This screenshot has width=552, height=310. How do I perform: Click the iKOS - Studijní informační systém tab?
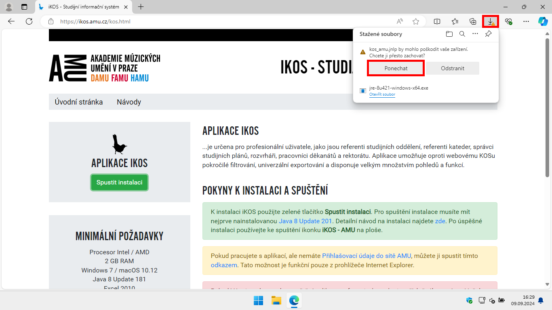[x=84, y=7]
